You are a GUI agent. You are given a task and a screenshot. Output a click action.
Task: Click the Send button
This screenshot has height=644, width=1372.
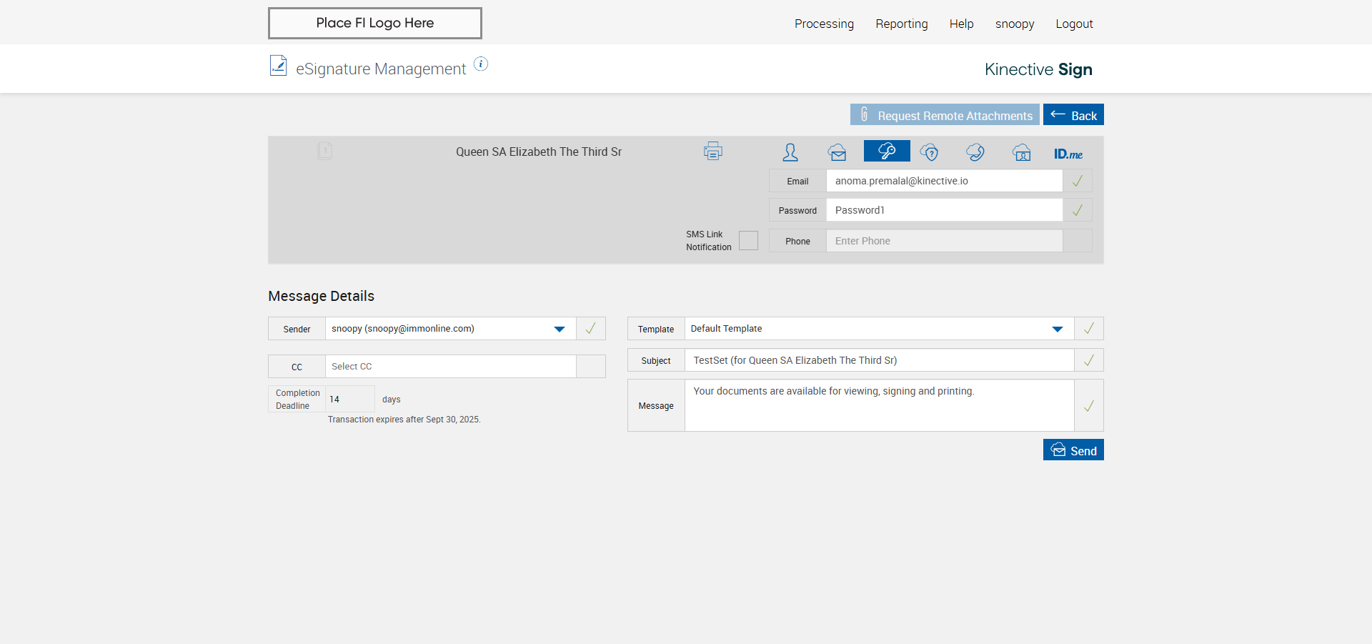coord(1073,450)
